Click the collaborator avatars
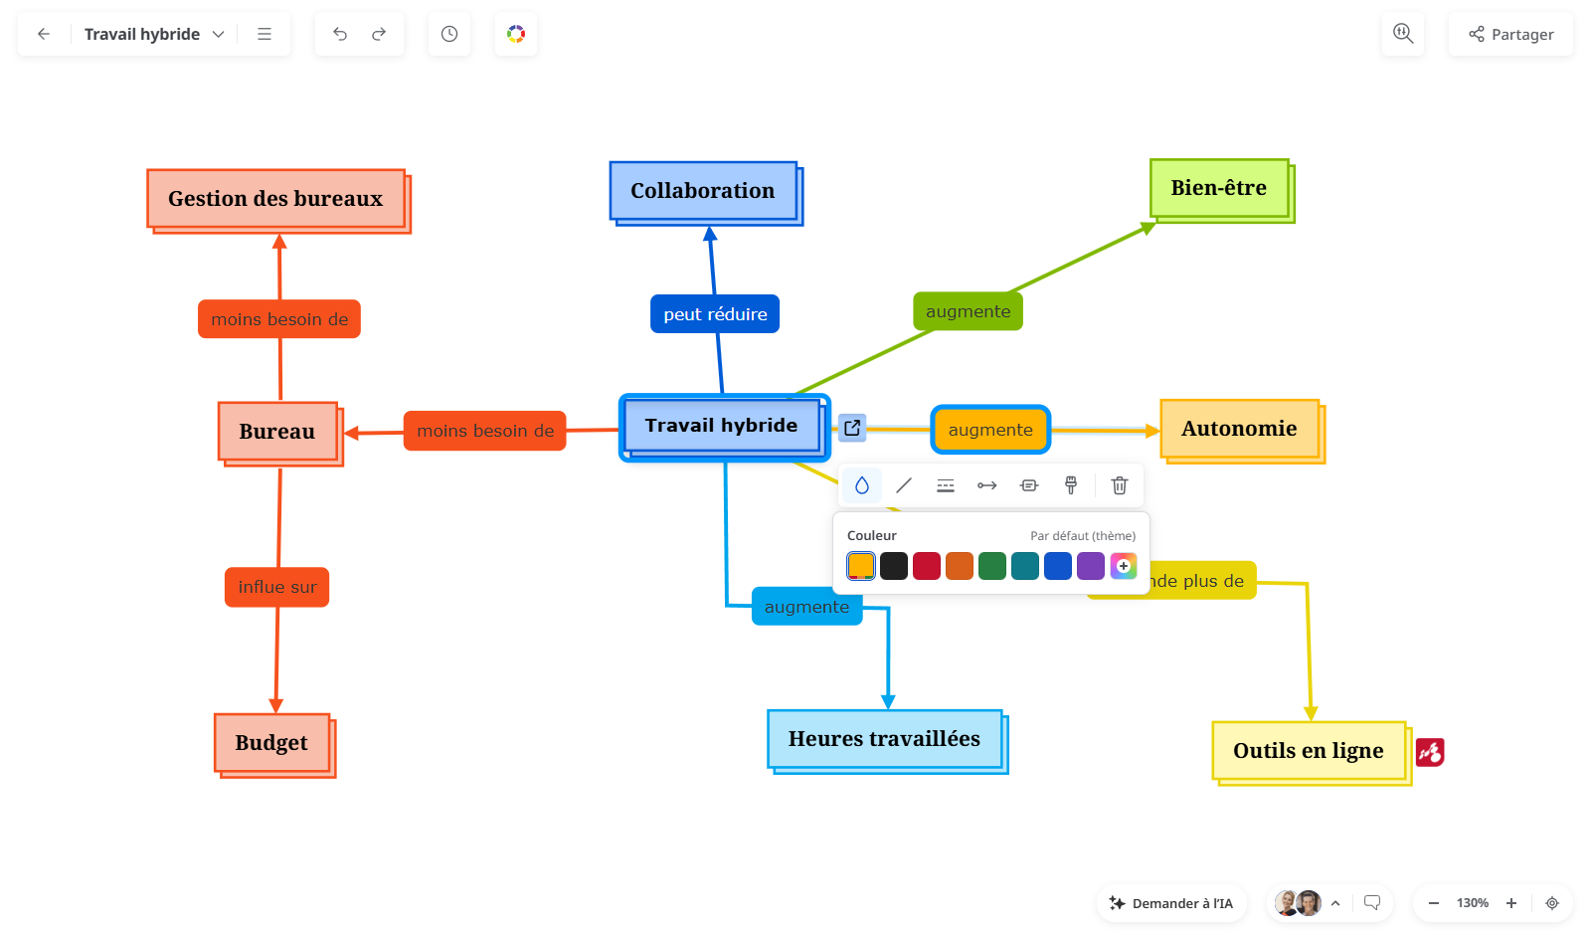The width and height of the screenshot is (1591, 935). tap(1298, 903)
